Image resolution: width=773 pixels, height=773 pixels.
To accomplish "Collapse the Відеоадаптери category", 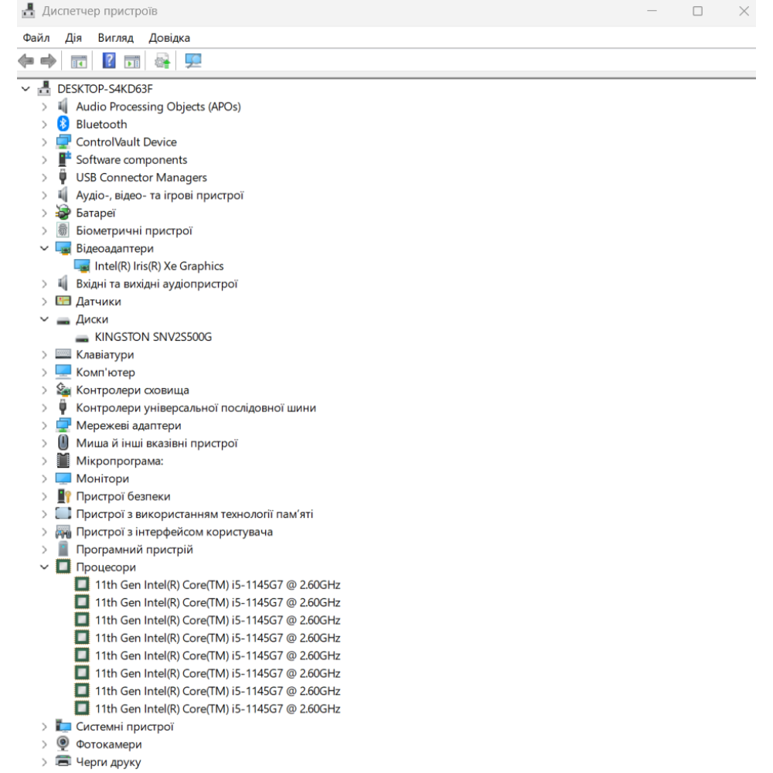I will [45, 249].
